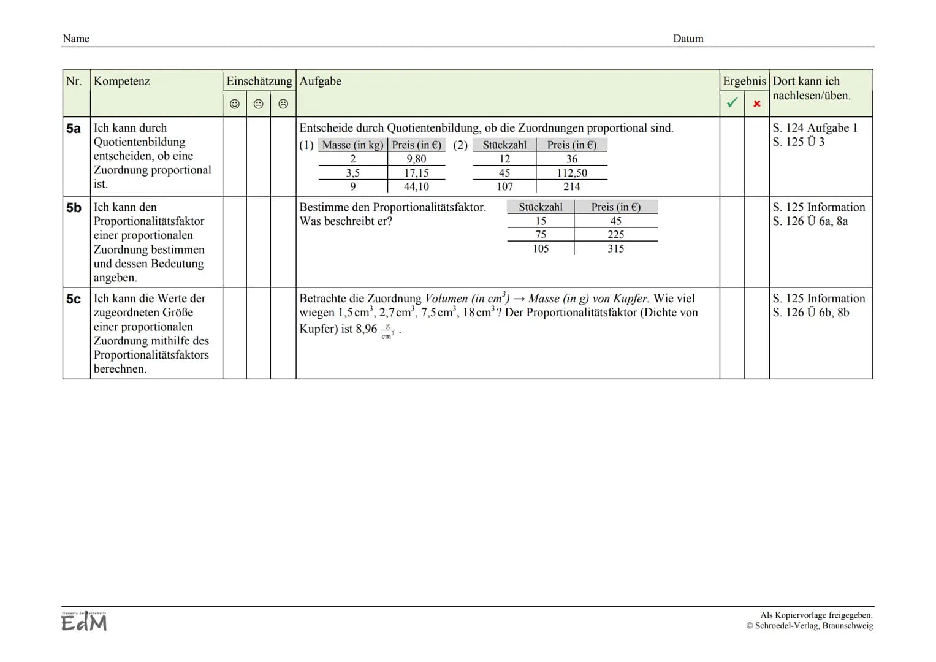Click the 'Entscheide durch Quotientenbildung' task sentence
936x662 pixels.
tap(486, 128)
